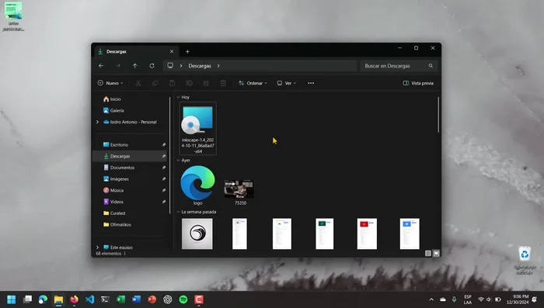Screen dimensions: 544x308
Task: Unpin Música from quick access
Action: (164, 191)
